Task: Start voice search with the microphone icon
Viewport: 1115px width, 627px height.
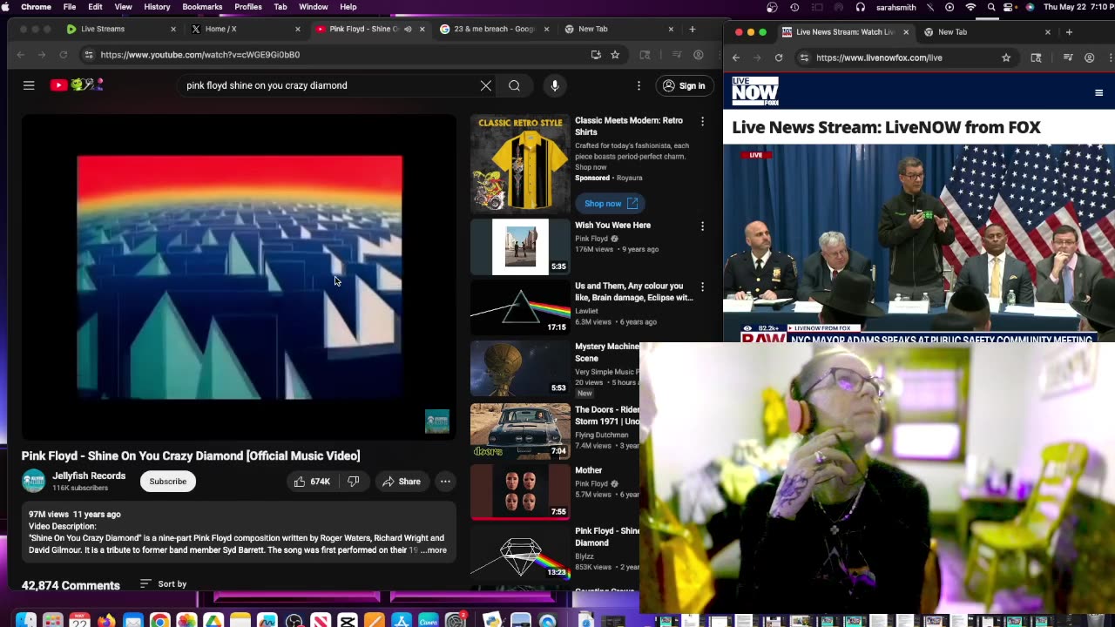Action: 555,85
